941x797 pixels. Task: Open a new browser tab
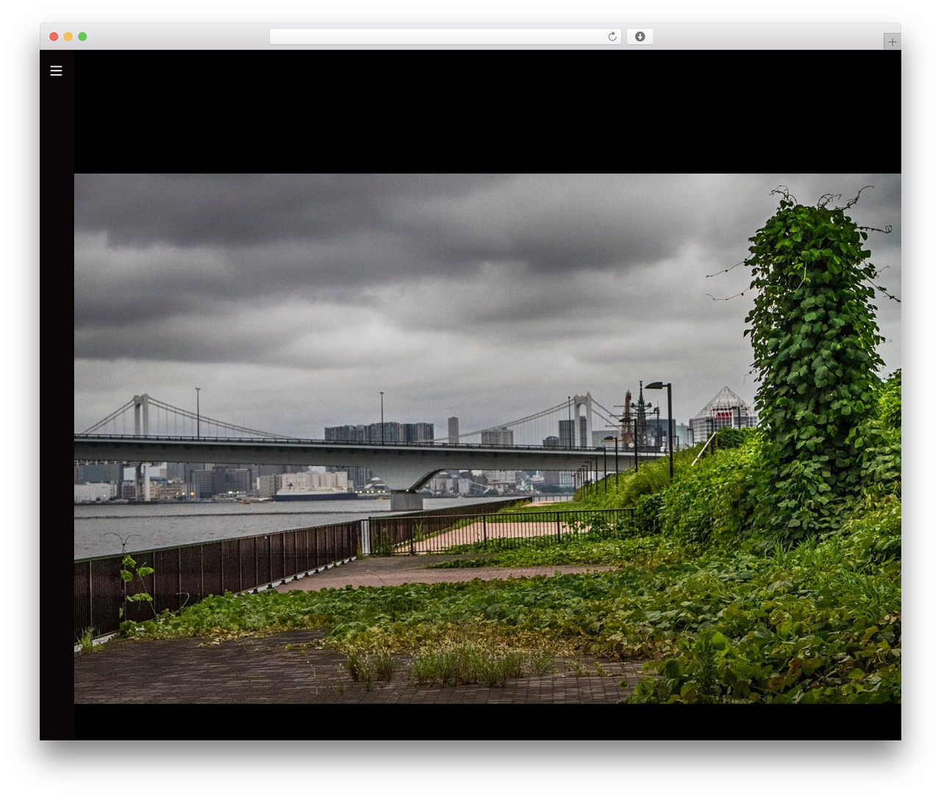[x=892, y=42]
